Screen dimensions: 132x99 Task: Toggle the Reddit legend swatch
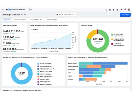pos(38,82)
